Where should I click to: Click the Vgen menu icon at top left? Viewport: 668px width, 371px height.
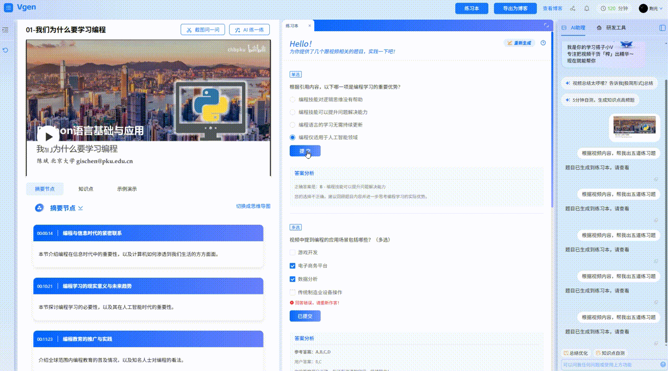click(x=8, y=8)
